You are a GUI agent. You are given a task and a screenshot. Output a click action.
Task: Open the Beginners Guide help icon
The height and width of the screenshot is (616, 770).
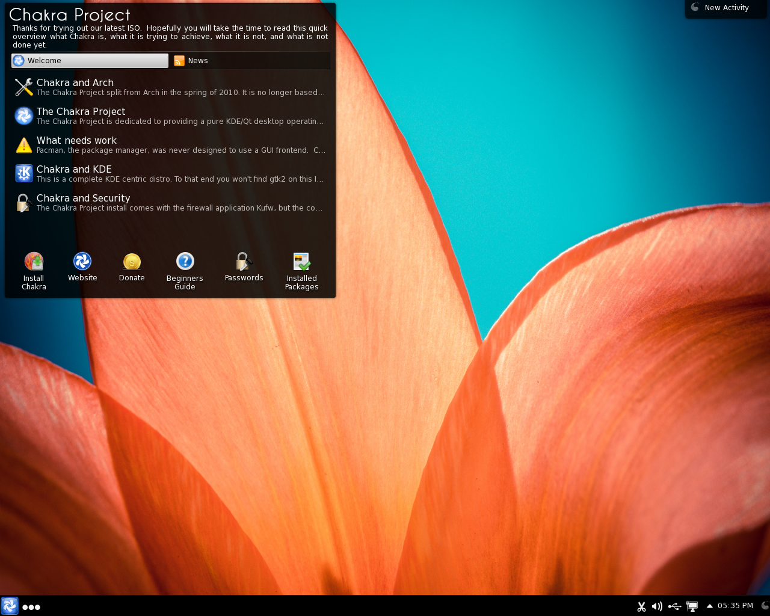[185, 261]
